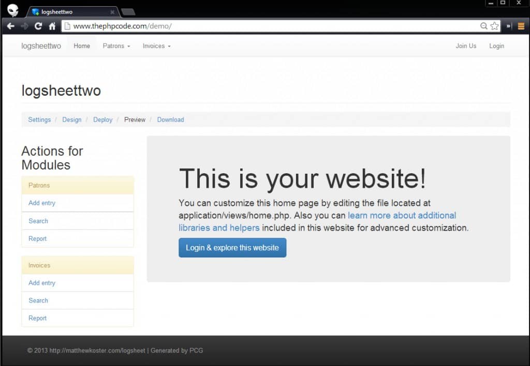Open the Join Us page
The width and height of the screenshot is (530, 366).
pos(466,46)
